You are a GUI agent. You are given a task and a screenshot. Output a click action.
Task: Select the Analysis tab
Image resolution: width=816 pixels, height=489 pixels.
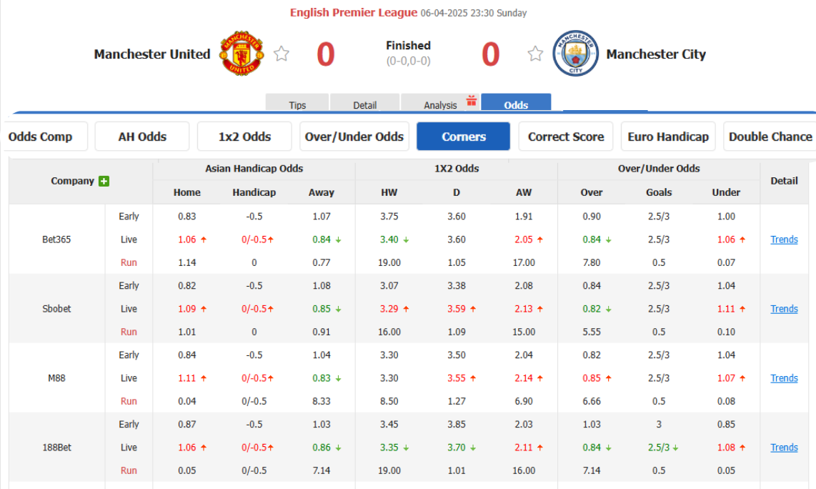click(x=440, y=105)
